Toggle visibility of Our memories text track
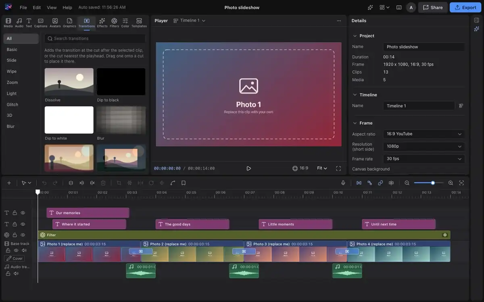This screenshot has height=302, width=484. pyautogui.click(x=23, y=213)
